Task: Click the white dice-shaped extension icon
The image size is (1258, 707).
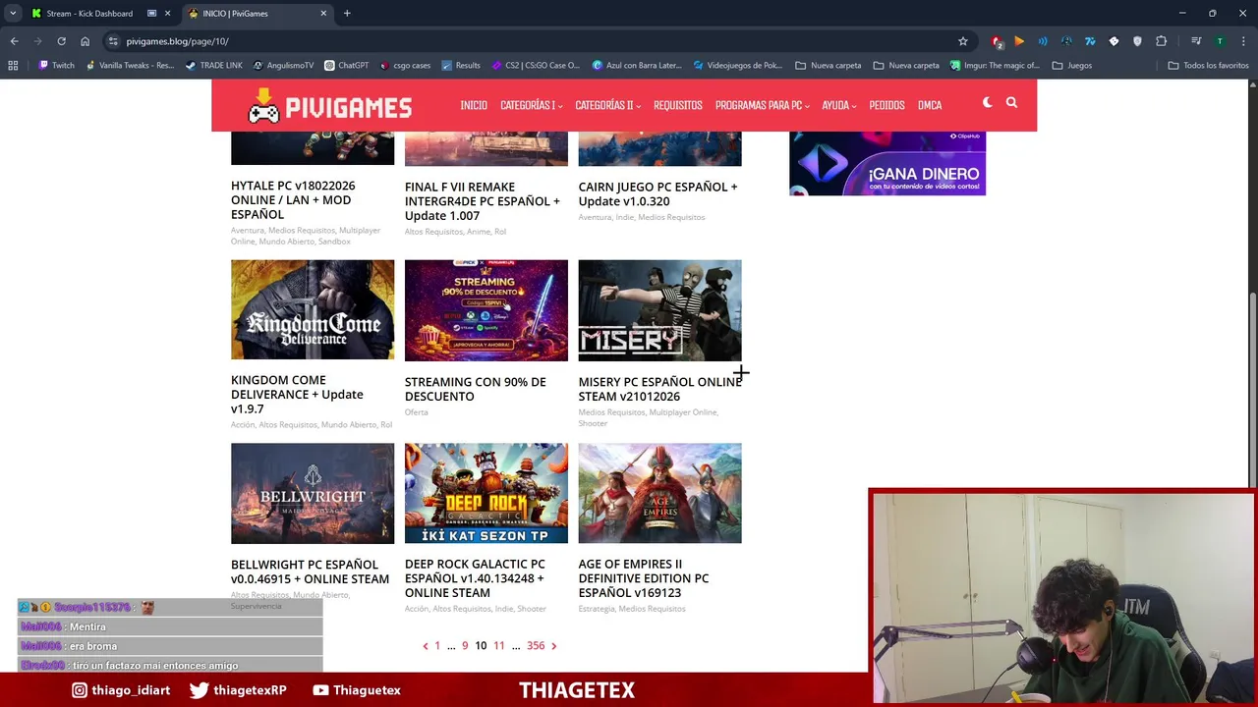Action: coord(1114,41)
